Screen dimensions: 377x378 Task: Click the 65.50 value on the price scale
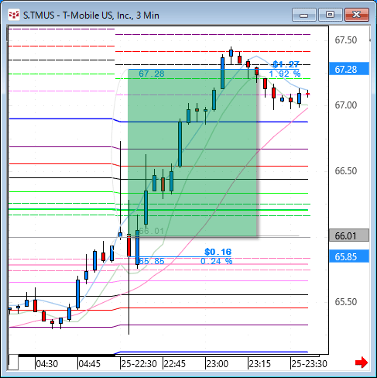click(x=346, y=301)
